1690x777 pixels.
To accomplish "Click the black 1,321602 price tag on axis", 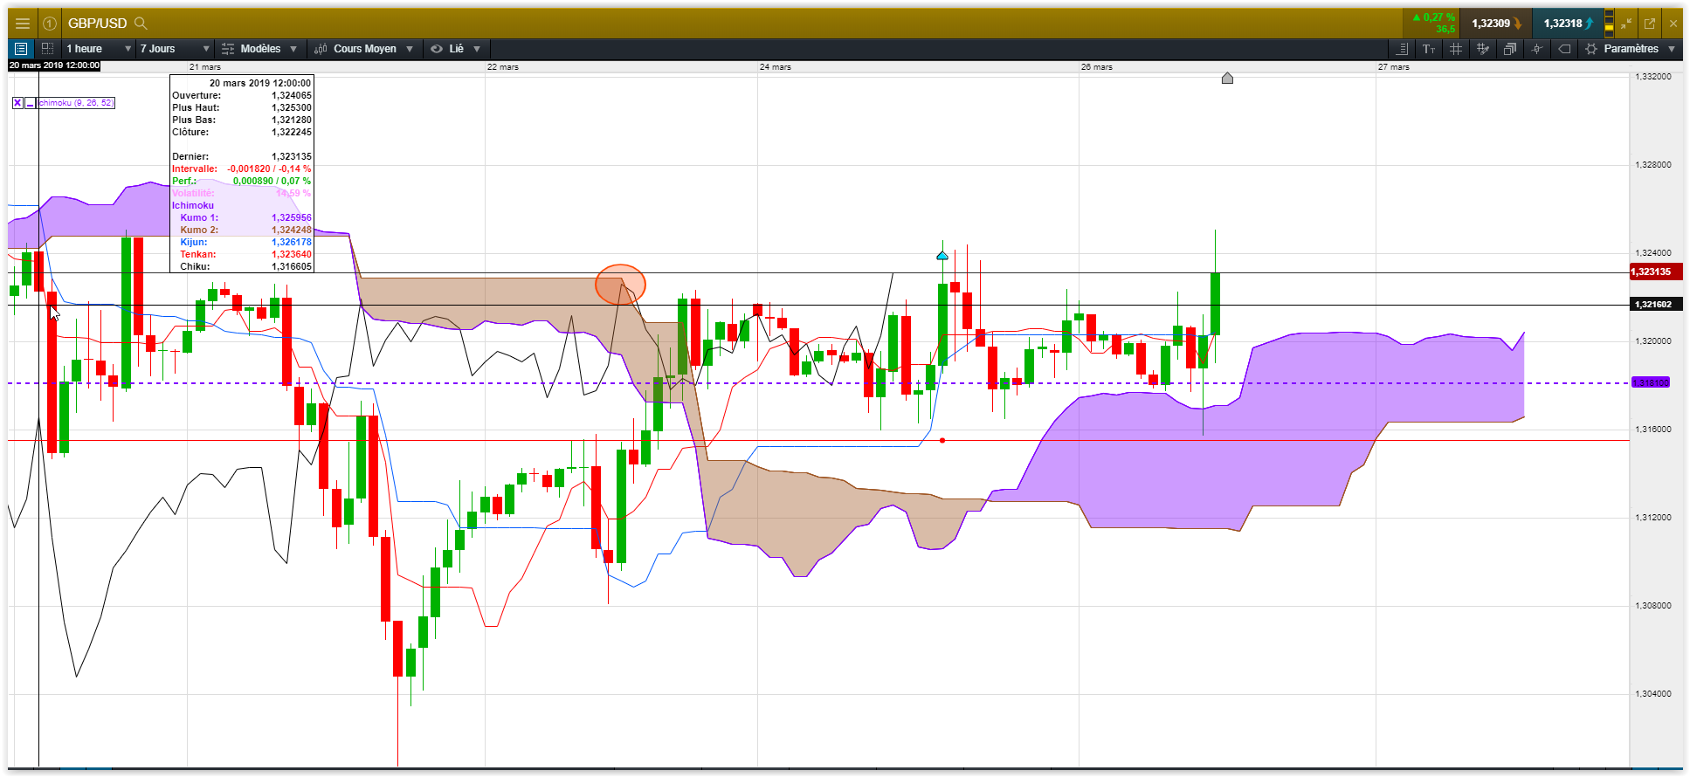I will click(x=1656, y=304).
